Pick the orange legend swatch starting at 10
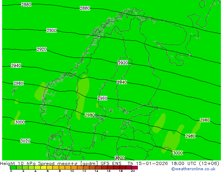The width and height of the screenshot is (223, 172). [x=74, y=167]
